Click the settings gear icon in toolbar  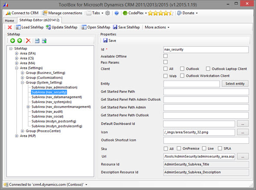click(108, 13)
